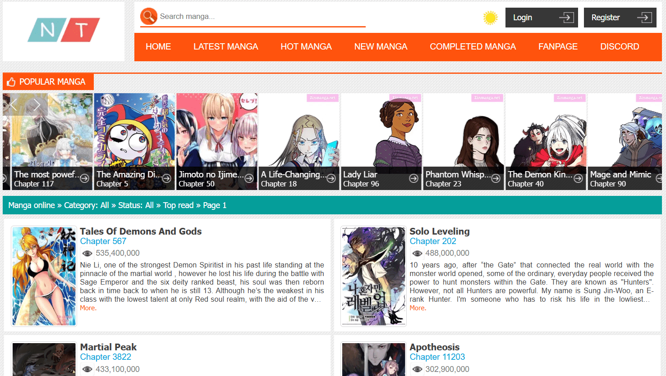The image size is (666, 376).
Task: Click eye views icon for Solo Leveling
Action: pyautogui.click(x=417, y=254)
